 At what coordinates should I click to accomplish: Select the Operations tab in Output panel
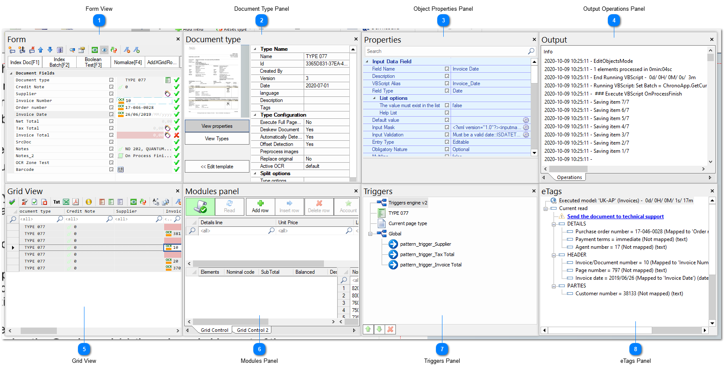[569, 177]
